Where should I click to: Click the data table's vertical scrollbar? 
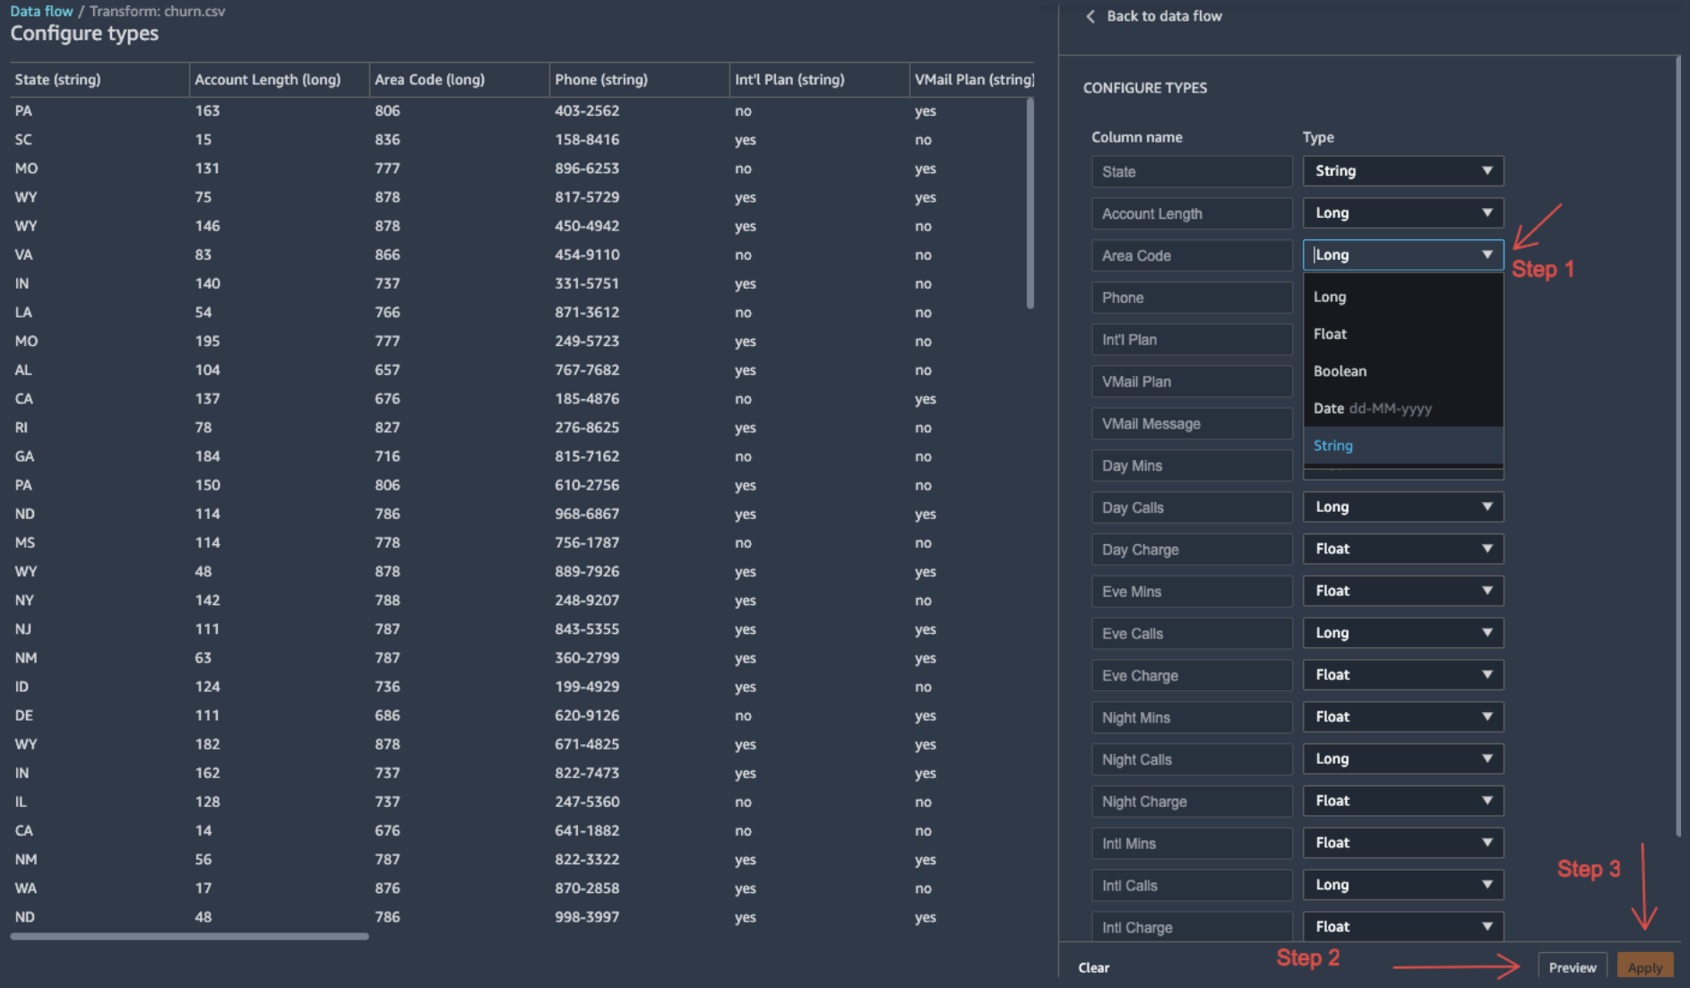(x=1030, y=204)
